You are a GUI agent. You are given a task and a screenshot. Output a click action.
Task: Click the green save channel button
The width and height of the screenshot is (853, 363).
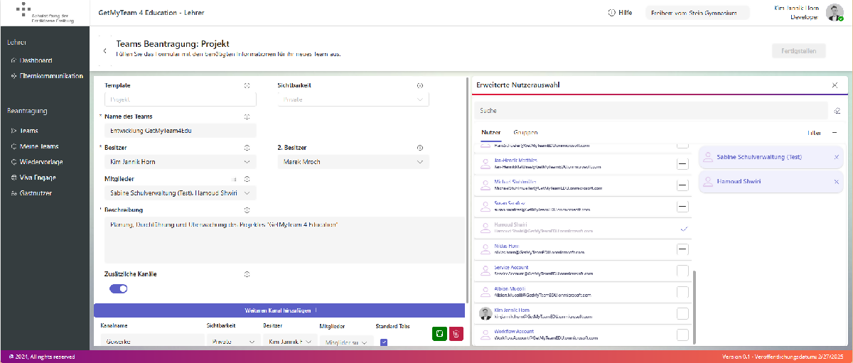pyautogui.click(x=439, y=334)
